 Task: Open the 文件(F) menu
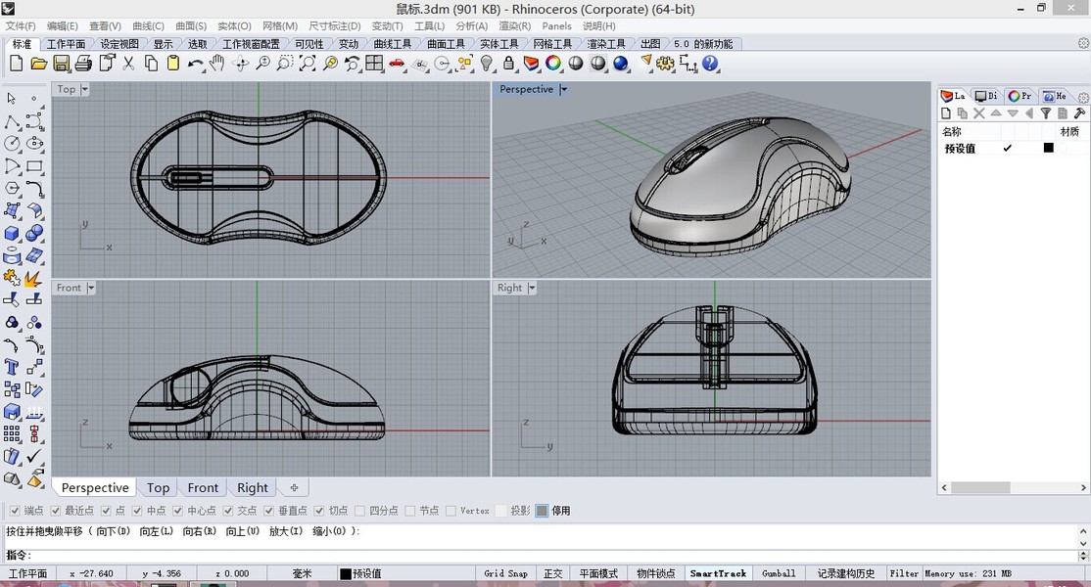[x=21, y=25]
